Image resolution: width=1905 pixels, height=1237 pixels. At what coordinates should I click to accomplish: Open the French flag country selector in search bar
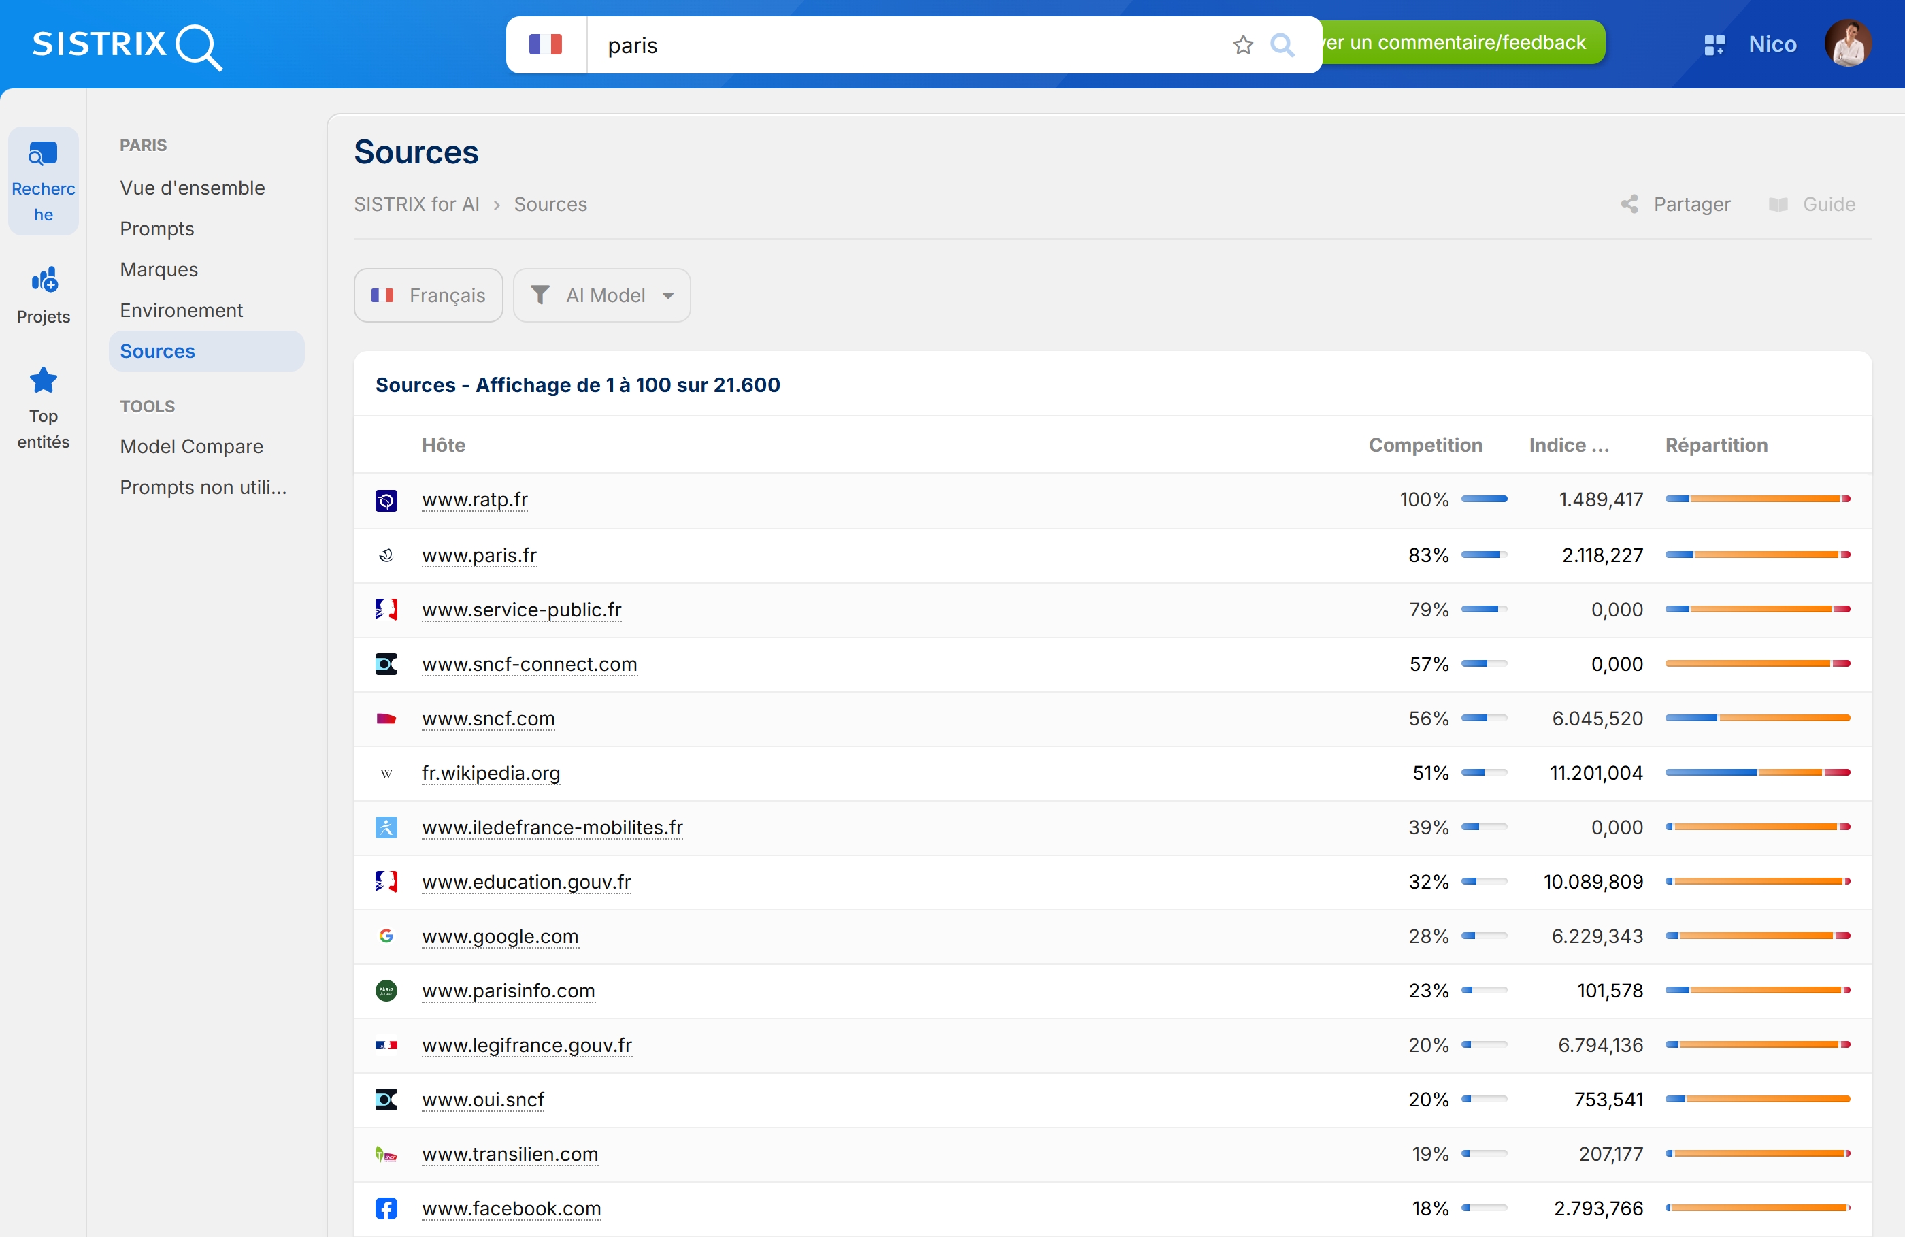click(546, 45)
